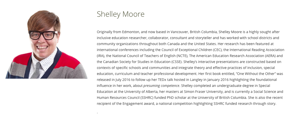Image resolution: width=291 pixels, height=117 pixels.
Task: Click Shelley Moore's portrait photo
Action: (46, 45)
